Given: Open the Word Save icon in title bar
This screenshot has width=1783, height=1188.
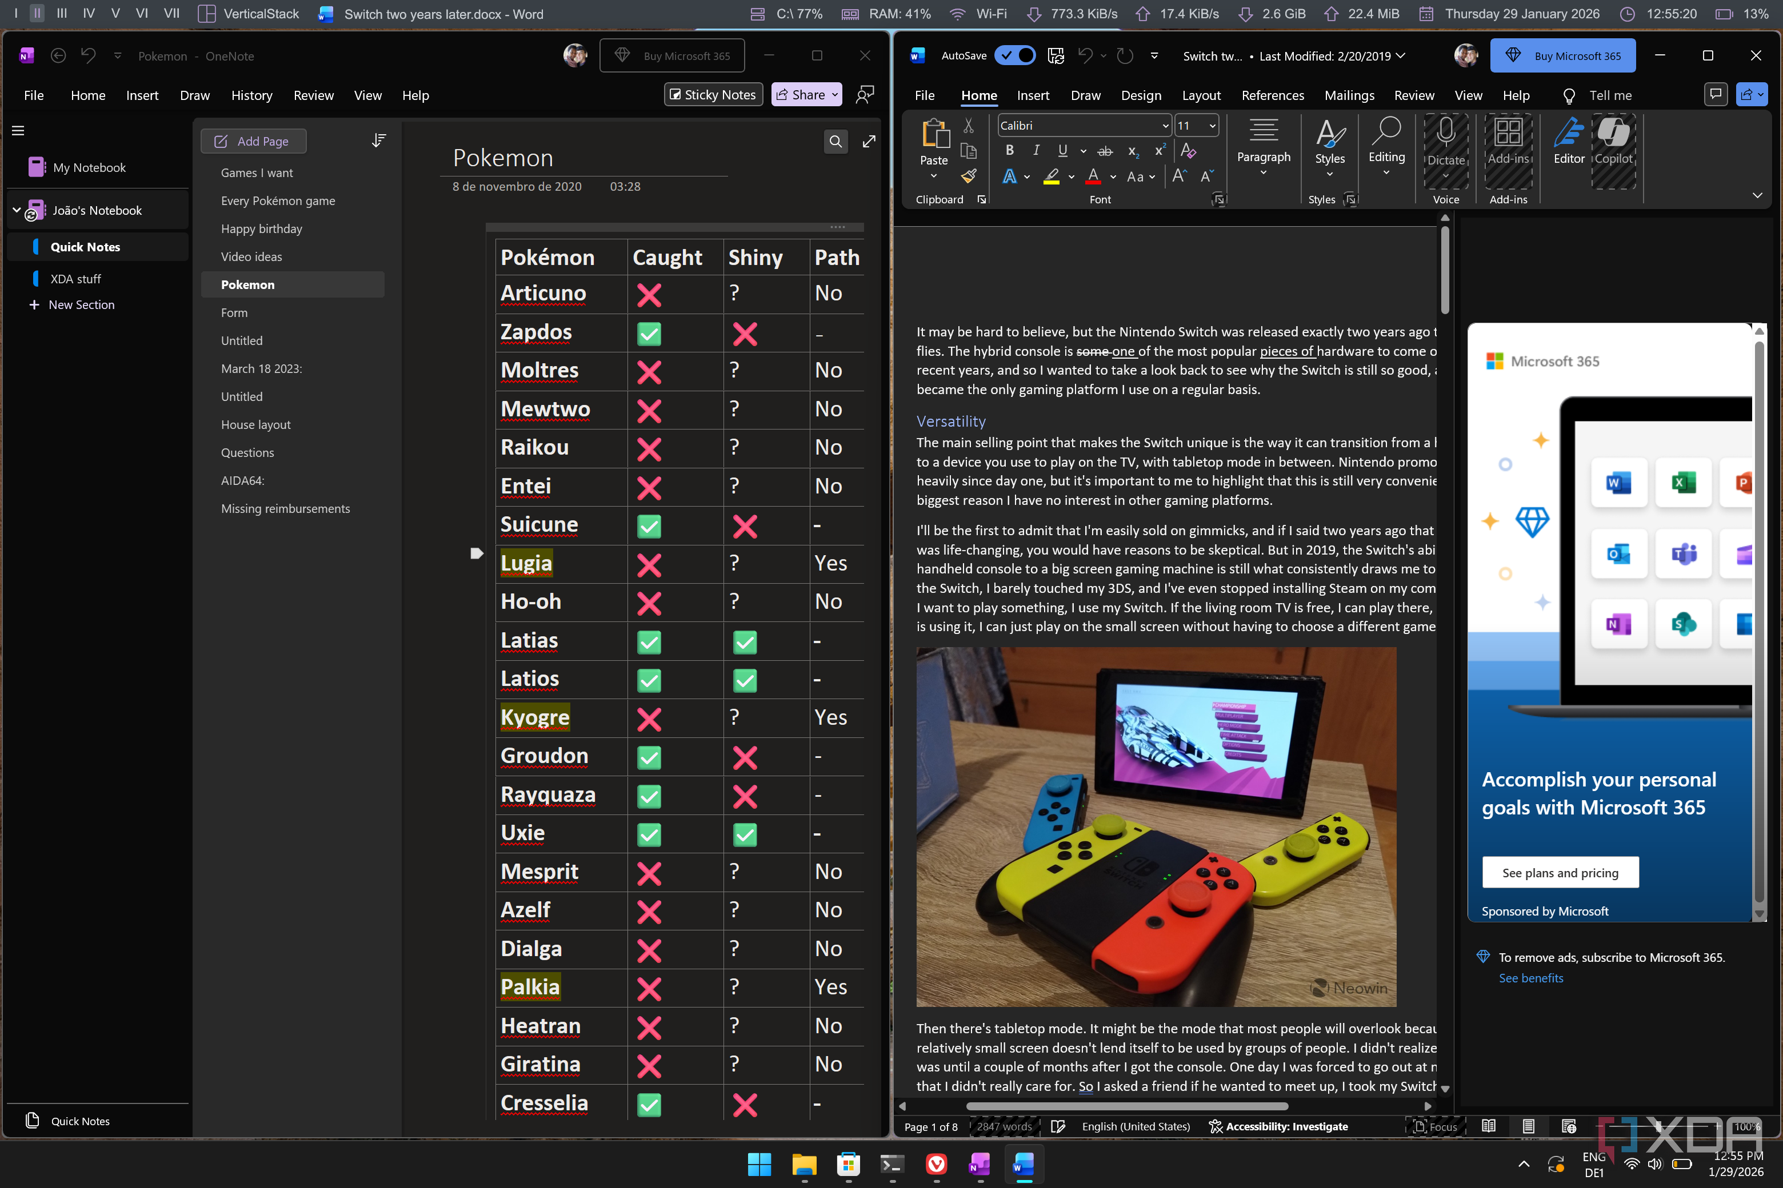Looking at the screenshot, I should 1056,56.
